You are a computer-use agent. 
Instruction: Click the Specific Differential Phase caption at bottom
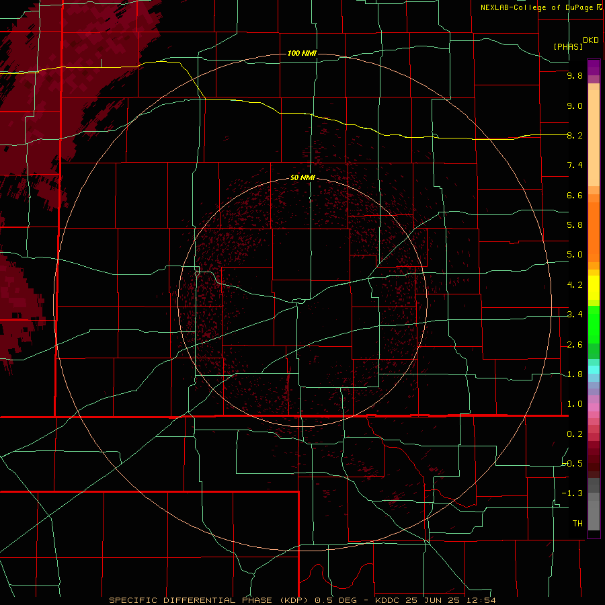302,600
